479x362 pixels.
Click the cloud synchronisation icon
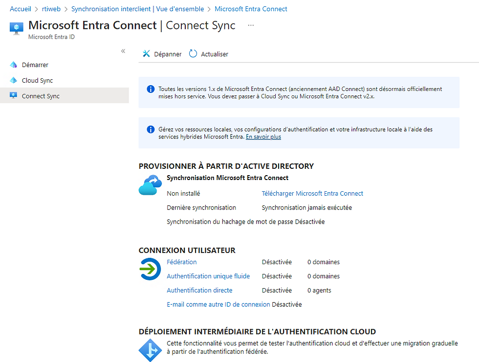150,185
